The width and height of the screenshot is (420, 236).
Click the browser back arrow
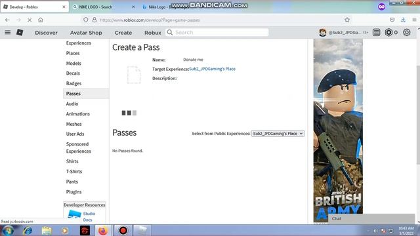[7, 20]
